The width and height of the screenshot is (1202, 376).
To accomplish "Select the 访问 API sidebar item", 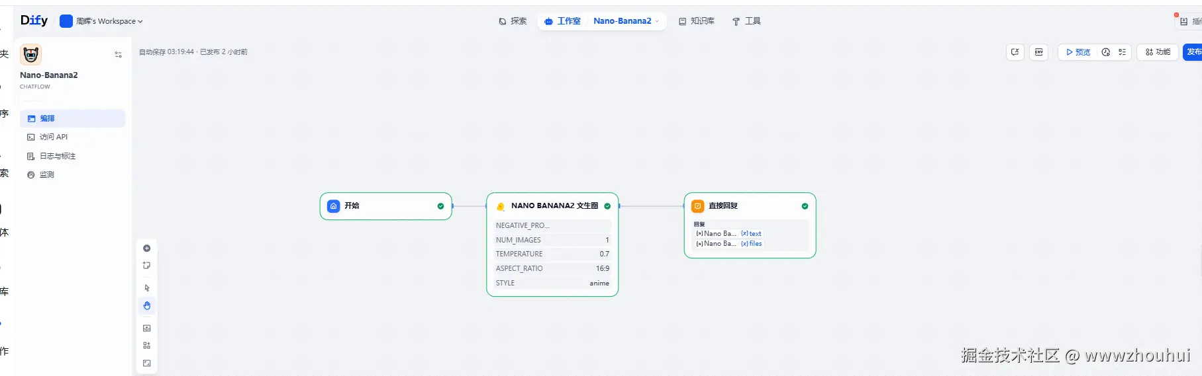I will point(53,137).
